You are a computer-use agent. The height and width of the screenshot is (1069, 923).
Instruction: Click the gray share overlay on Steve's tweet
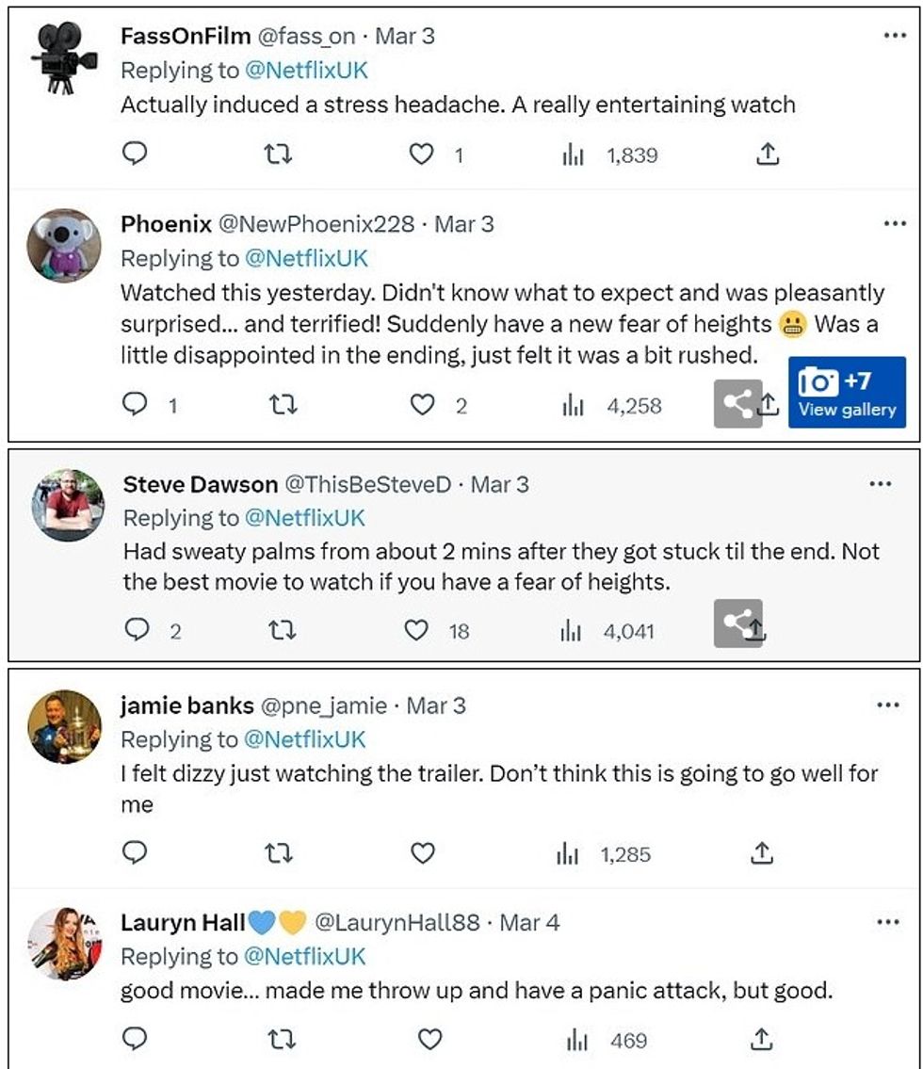click(x=737, y=622)
